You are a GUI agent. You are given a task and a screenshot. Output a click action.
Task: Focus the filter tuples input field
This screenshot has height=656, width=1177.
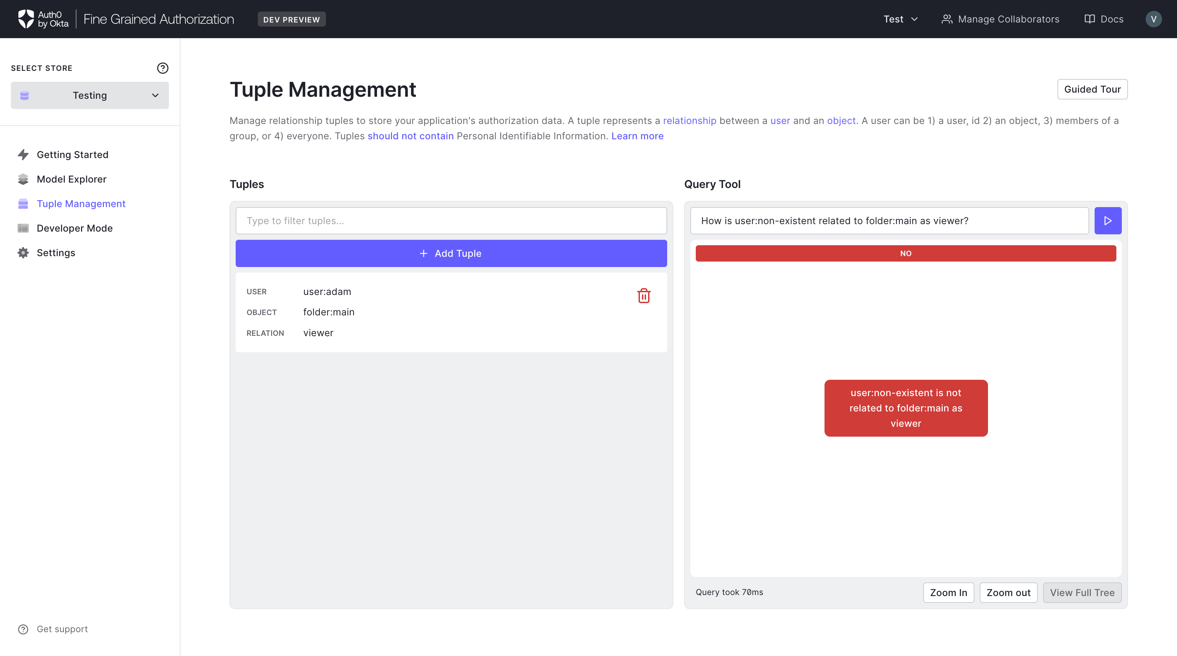pyautogui.click(x=451, y=221)
